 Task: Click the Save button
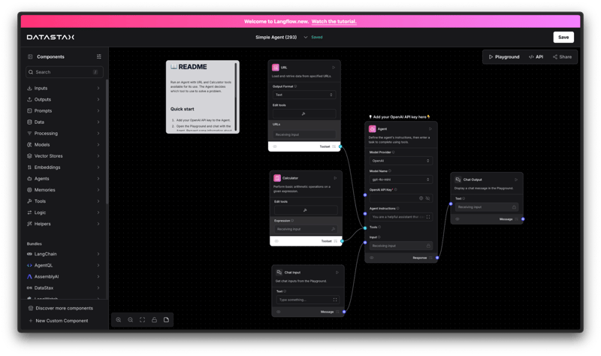tap(563, 37)
